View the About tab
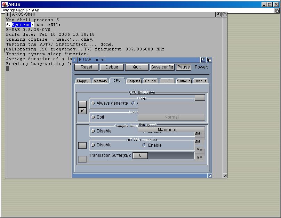Screen dimensions: 281x218 click(201, 81)
